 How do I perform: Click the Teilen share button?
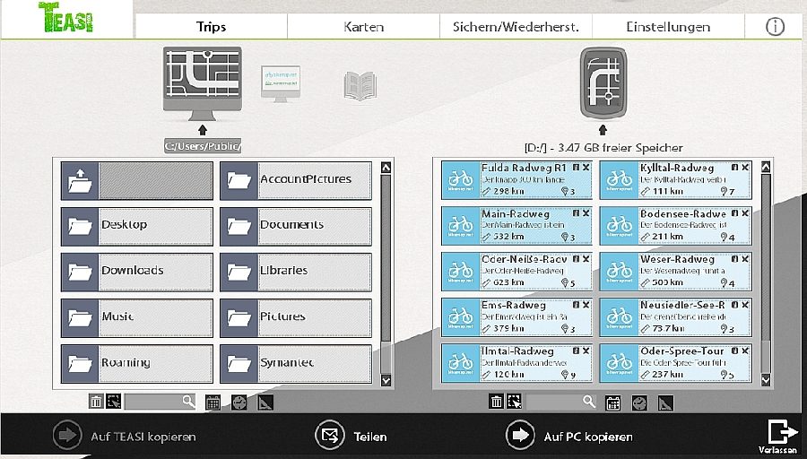[351, 436]
